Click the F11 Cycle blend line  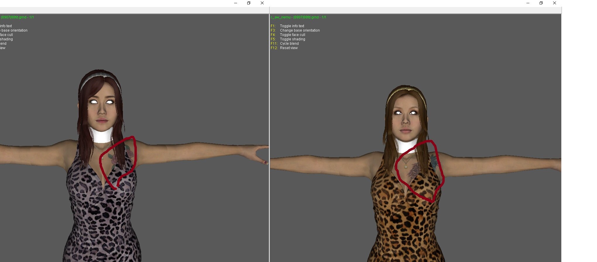click(x=289, y=44)
